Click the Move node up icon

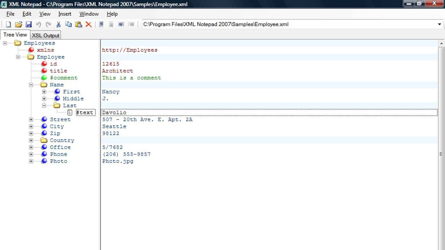point(101,24)
